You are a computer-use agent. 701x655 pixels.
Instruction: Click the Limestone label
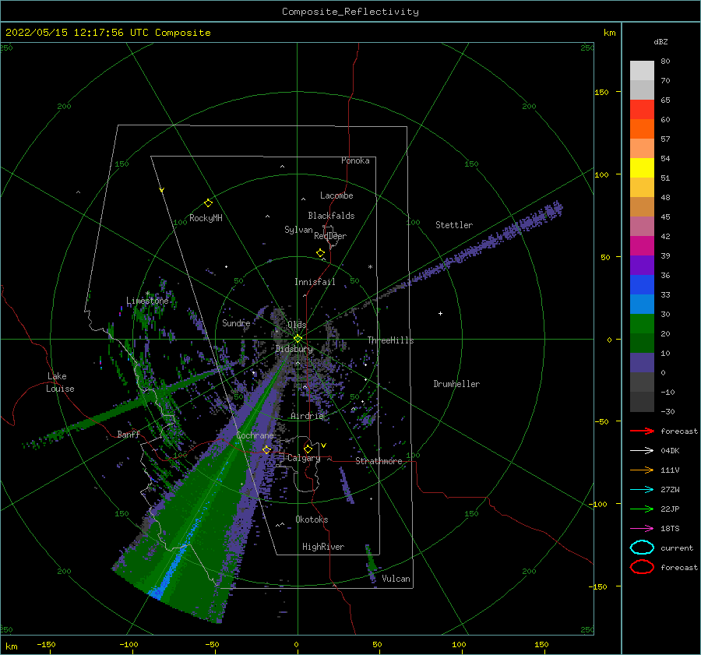point(147,301)
